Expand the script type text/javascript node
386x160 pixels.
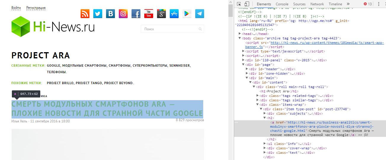244,51
